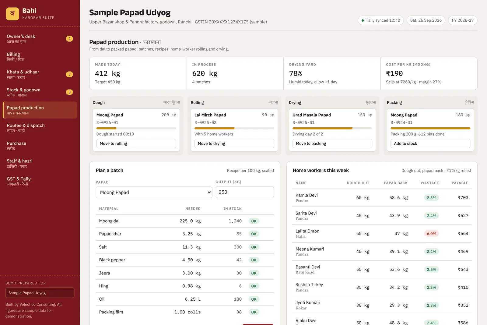Click the Bahi logo icon
This screenshot has height=325, width=487.
[x=12, y=14]
